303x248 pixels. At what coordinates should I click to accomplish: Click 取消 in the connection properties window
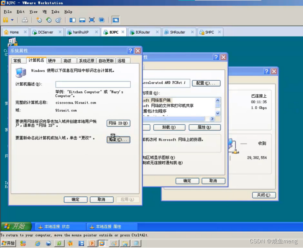213,181
